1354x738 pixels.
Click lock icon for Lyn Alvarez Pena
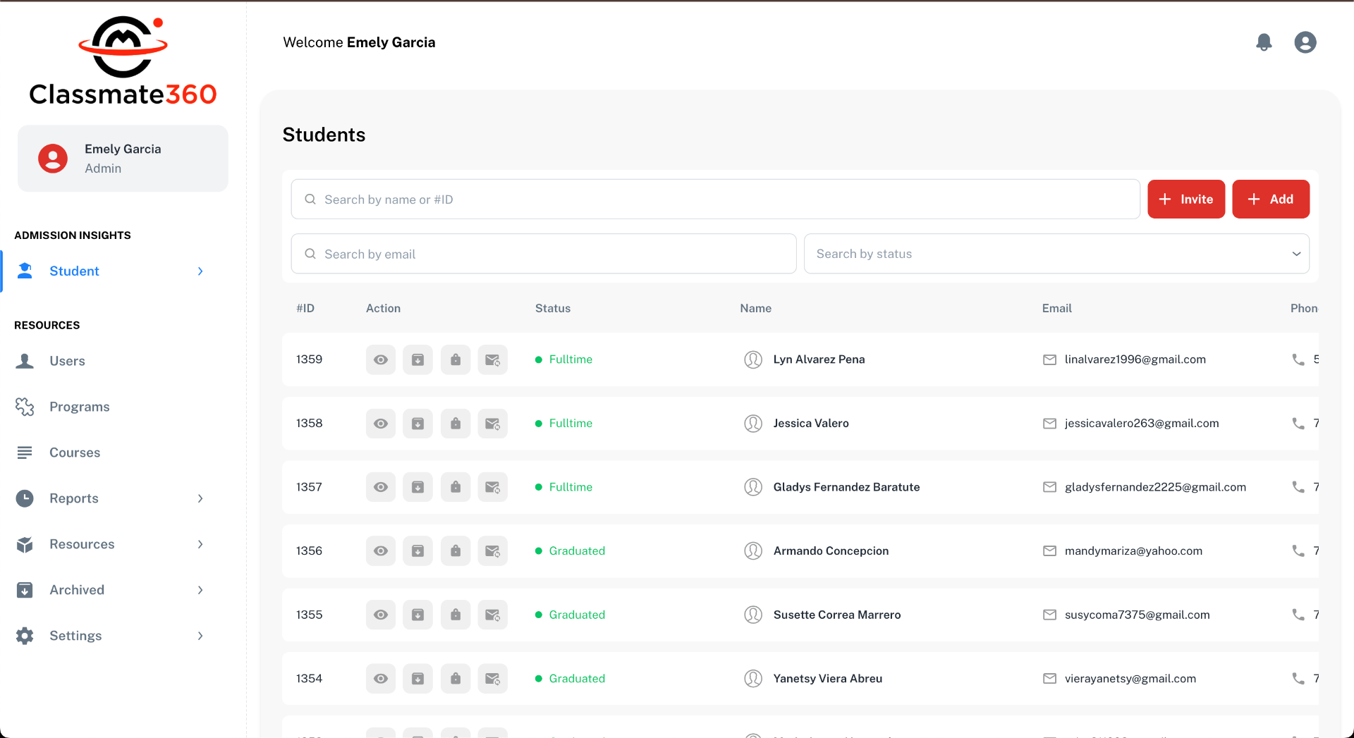click(456, 359)
